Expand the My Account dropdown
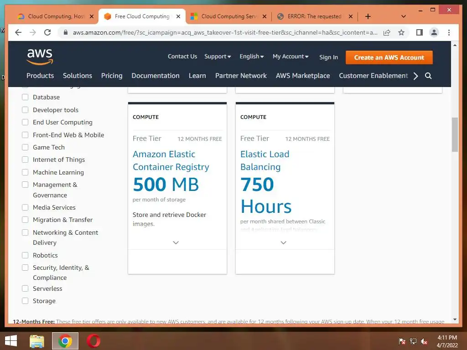 [291, 57]
